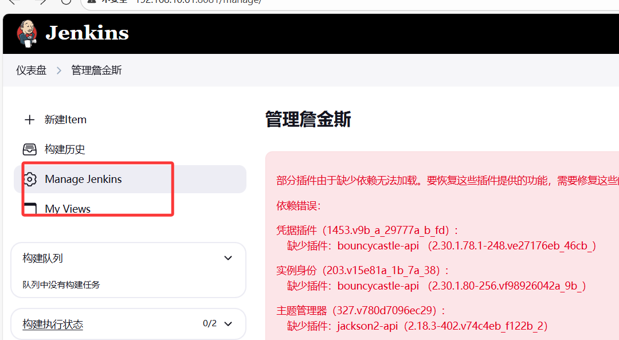Click bouncycastle-api 2.30.1.80 missing plugin line

click(436, 286)
